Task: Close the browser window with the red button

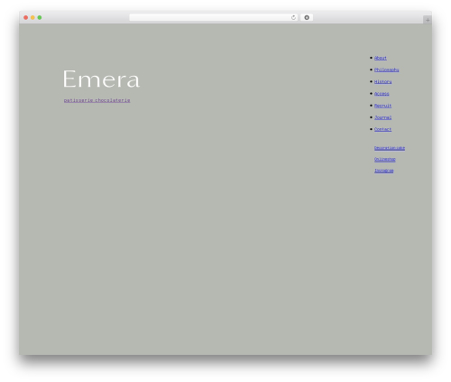Action: (x=26, y=17)
